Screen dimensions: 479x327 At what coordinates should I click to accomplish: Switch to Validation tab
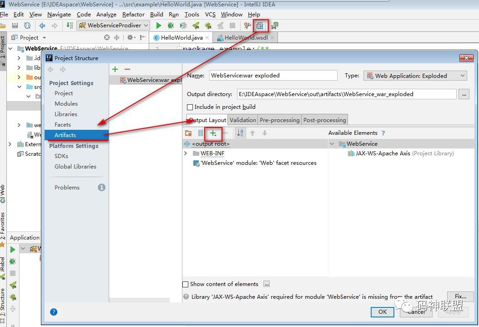[x=243, y=120]
